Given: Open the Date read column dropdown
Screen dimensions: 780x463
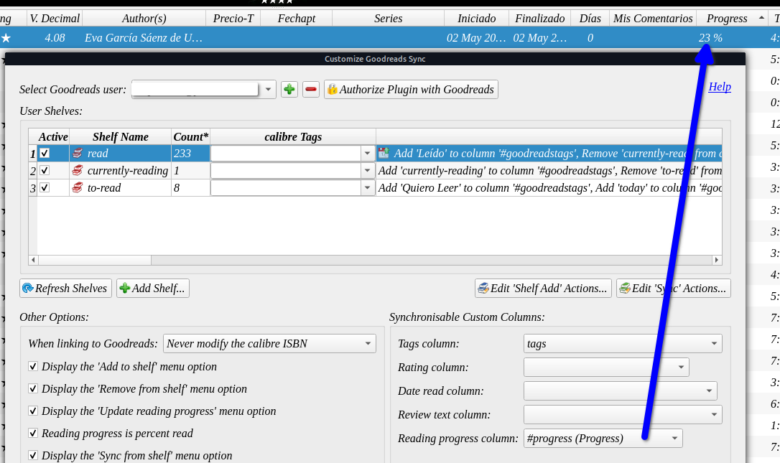Looking at the screenshot, I should 621,391.
